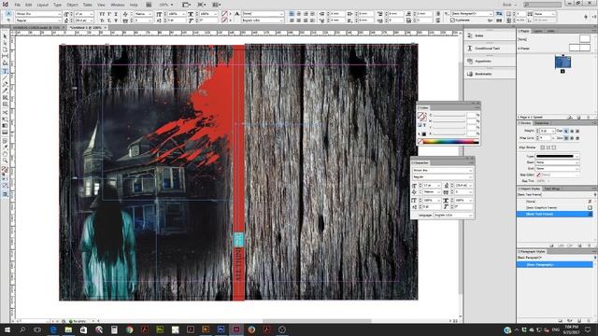The image size is (598, 336).
Task: Switch to the Layers panel tab
Action: [538, 31]
